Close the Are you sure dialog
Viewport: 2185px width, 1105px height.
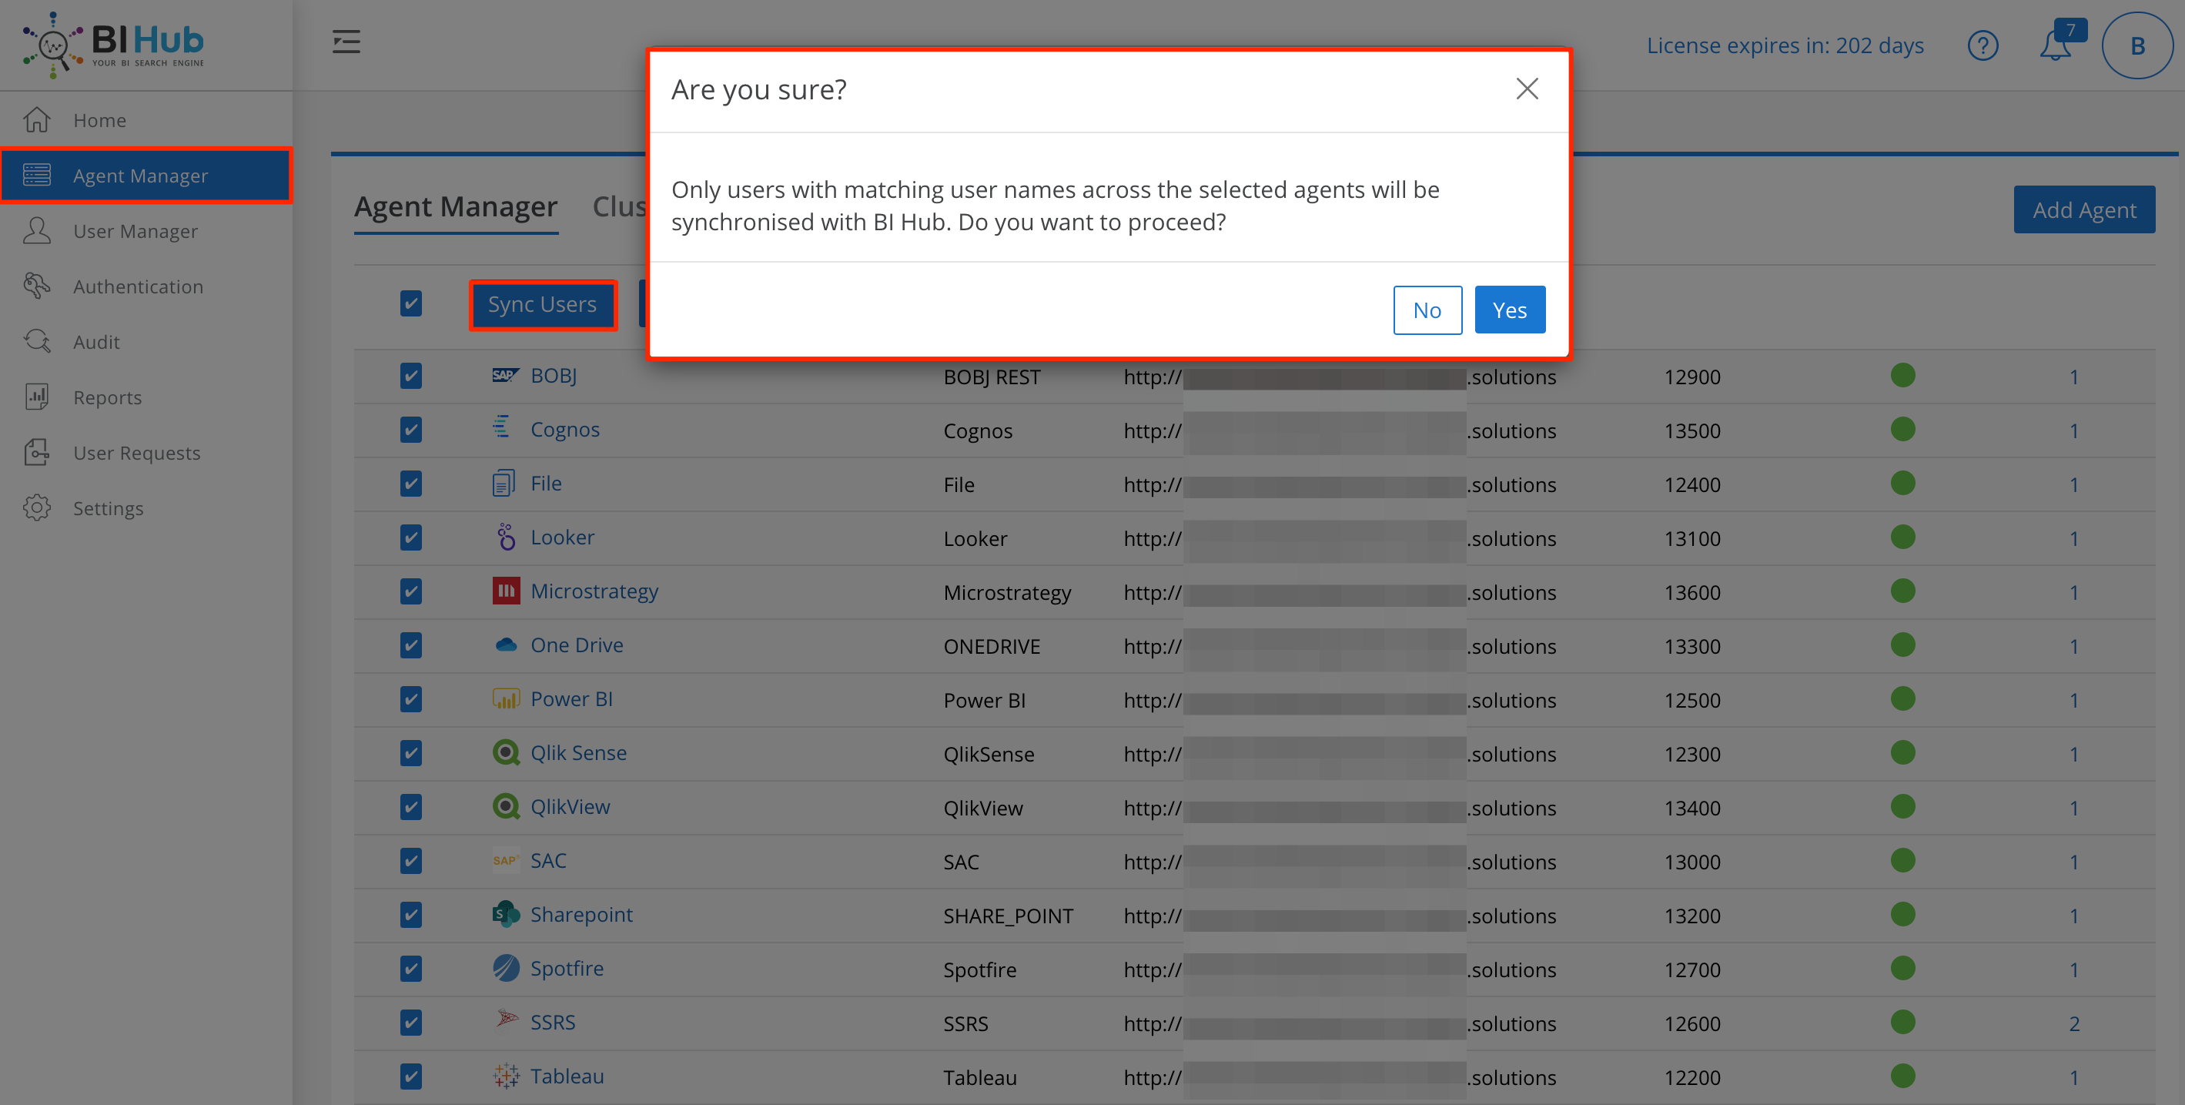pyautogui.click(x=1527, y=89)
